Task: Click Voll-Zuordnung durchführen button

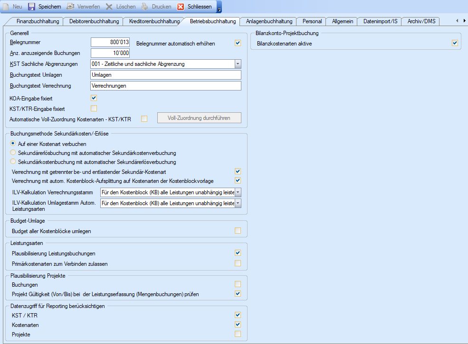Action: pos(199,118)
